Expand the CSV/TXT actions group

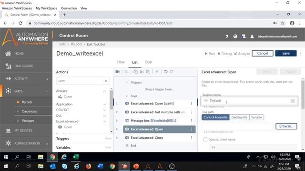[x=104, y=110]
